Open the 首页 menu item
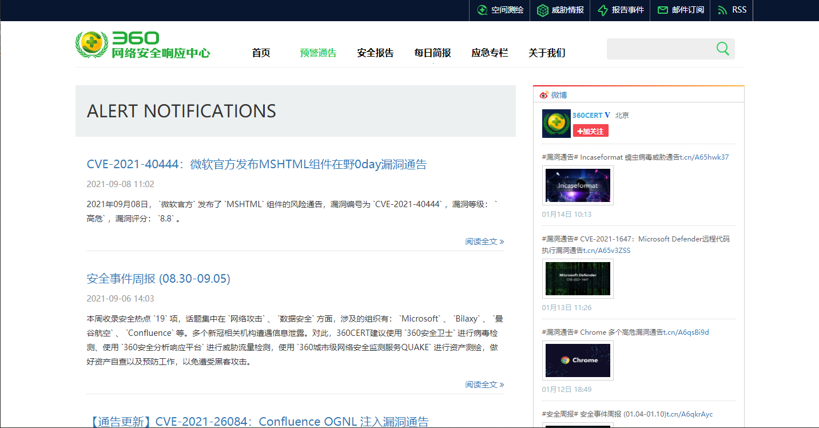The image size is (819, 428). click(x=261, y=53)
